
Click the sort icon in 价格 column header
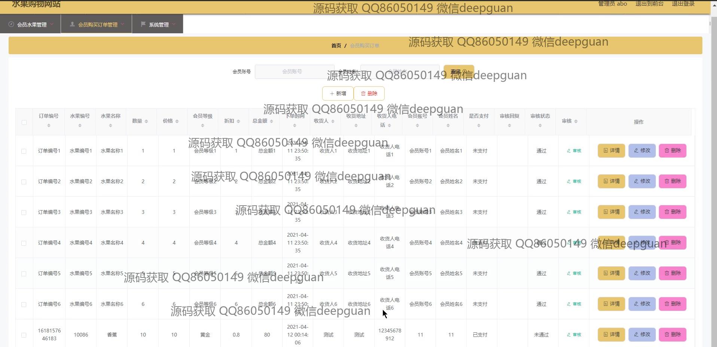177,122
